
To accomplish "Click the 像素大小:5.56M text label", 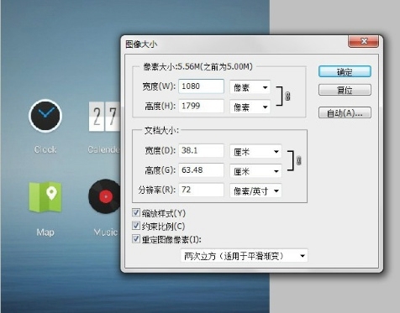I will (197, 67).
